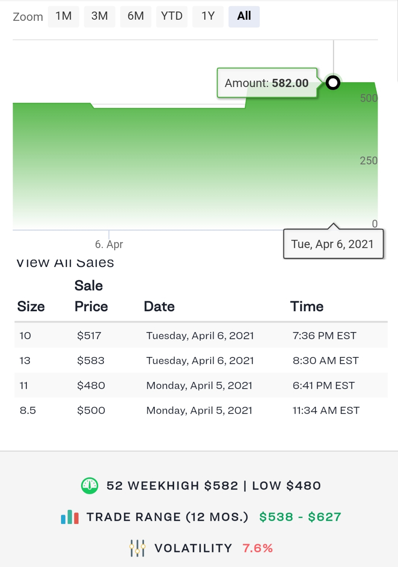The width and height of the screenshot is (398, 567).
Task: Select the size 11 $480 sale row
Action: [201, 385]
